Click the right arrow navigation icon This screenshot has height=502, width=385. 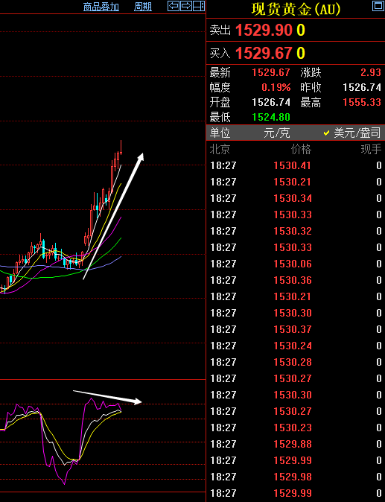[186, 6]
